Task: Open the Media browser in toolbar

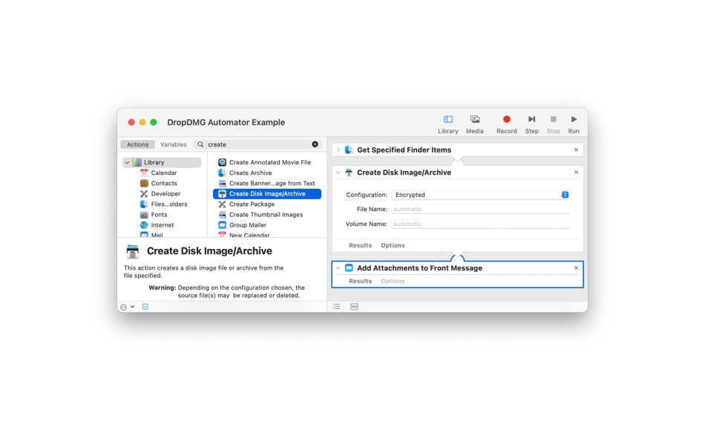Action: tap(474, 124)
